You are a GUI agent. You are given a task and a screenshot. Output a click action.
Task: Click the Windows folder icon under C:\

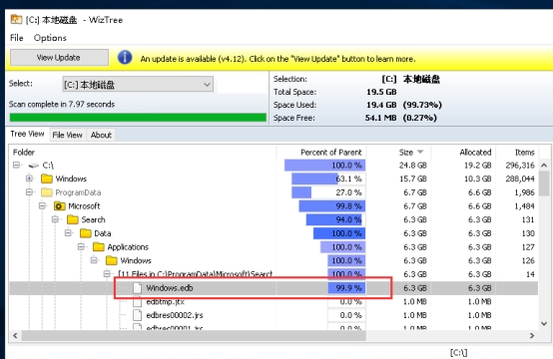click(47, 179)
